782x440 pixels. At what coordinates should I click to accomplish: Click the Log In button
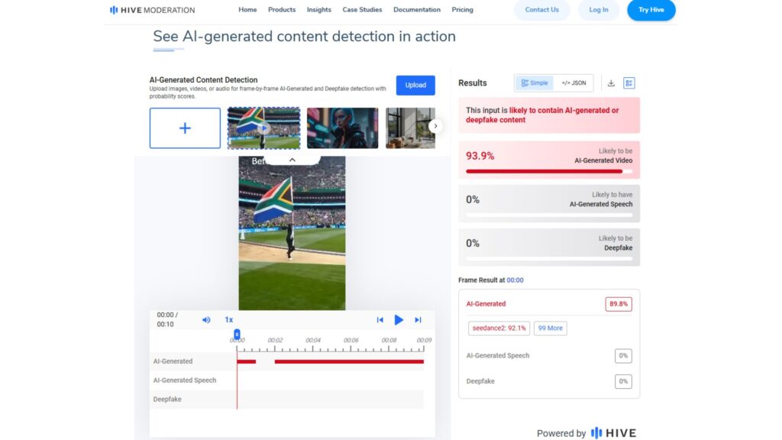click(x=599, y=10)
